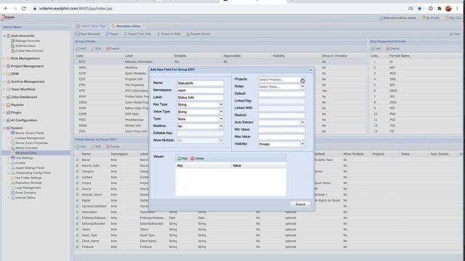This screenshot has width=465, height=261.
Task: Click the Min Value input field
Action: [281, 130]
